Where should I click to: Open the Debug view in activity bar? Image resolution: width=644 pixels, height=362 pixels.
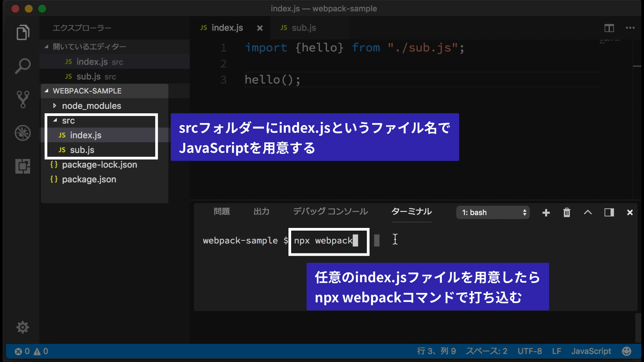point(23,133)
